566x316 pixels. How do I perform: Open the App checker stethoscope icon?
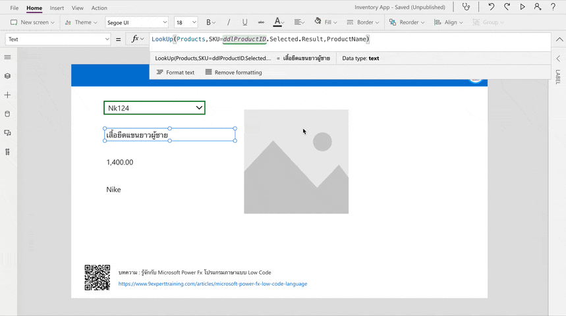click(466, 7)
